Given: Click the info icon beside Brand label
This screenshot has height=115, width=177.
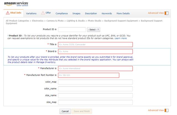Looking at the screenshot, I should [x=56, y=51].
